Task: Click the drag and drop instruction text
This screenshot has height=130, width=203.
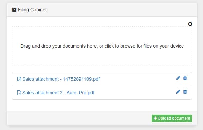Action: (102, 46)
